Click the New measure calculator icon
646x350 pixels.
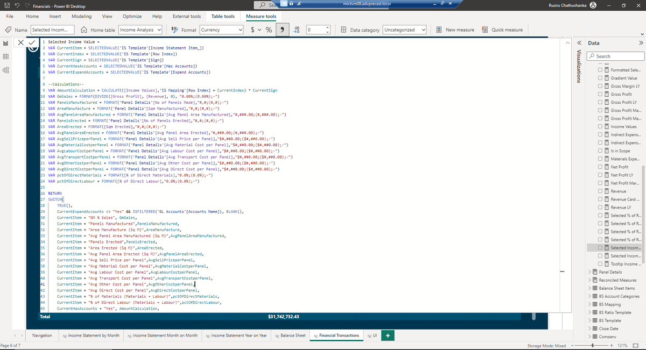point(439,30)
